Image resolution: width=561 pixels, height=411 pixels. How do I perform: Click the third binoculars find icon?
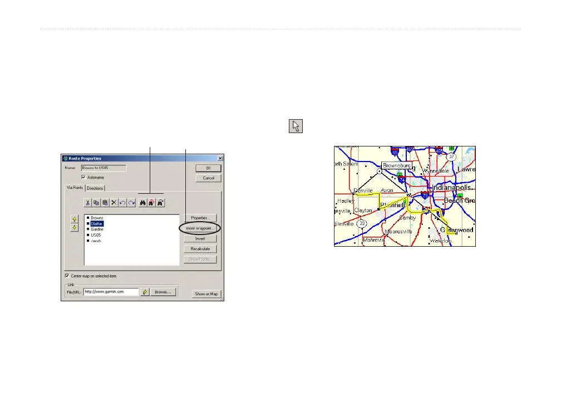click(160, 203)
